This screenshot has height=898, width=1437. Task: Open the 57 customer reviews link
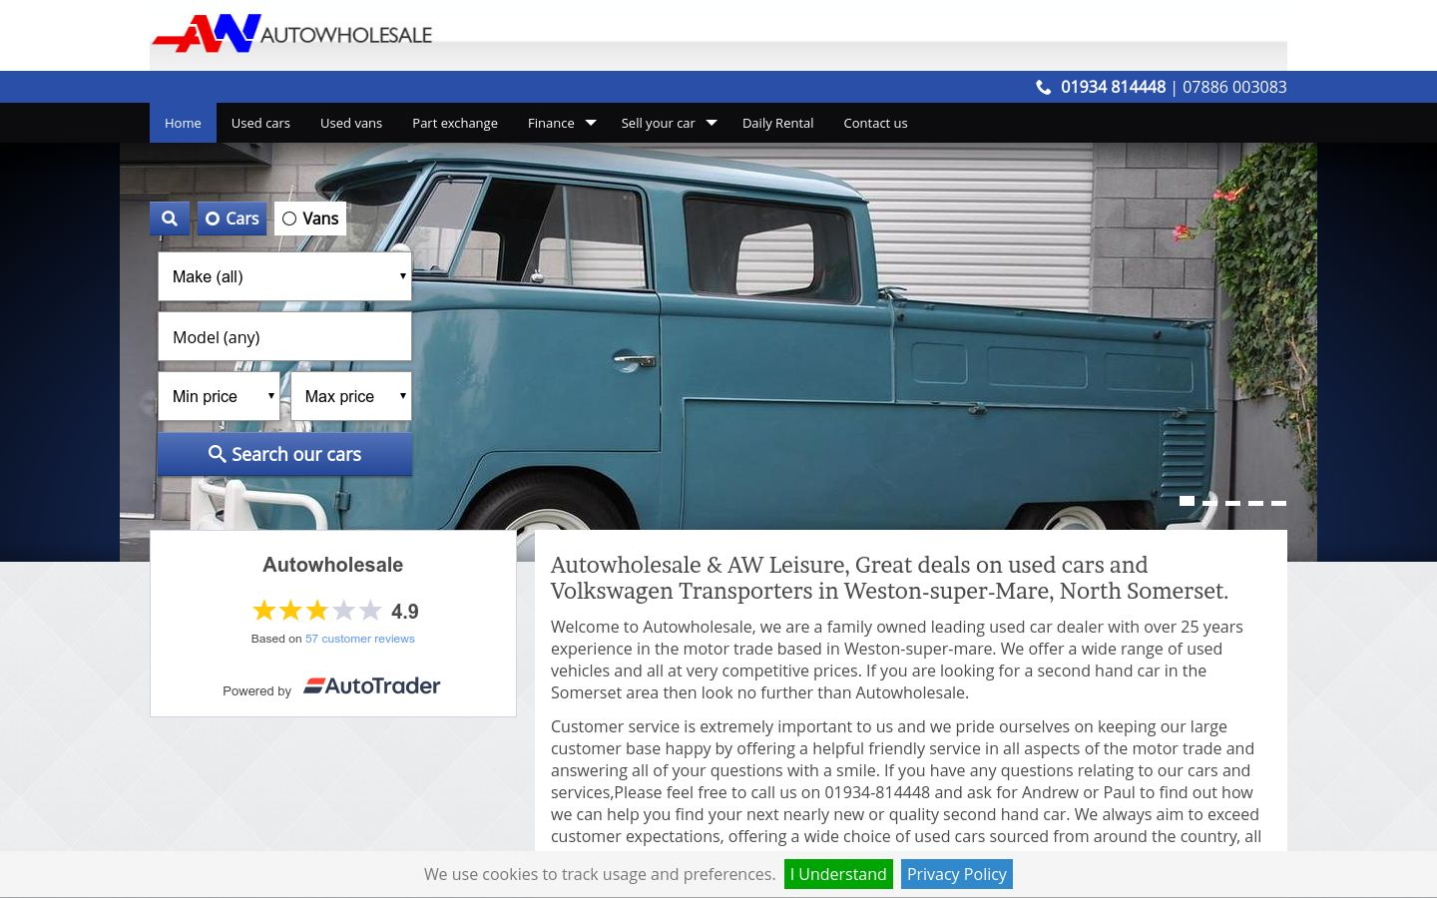point(360,639)
